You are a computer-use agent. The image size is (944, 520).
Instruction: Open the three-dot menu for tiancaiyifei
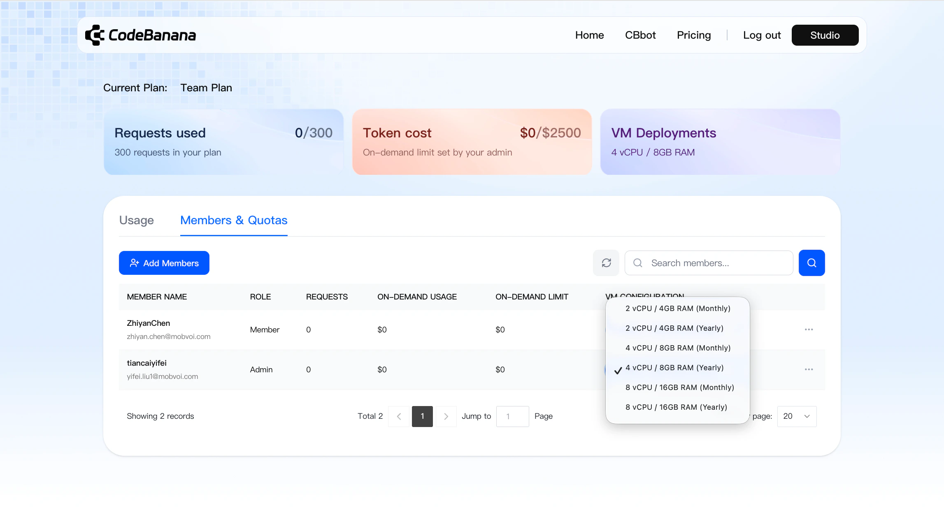click(x=809, y=369)
